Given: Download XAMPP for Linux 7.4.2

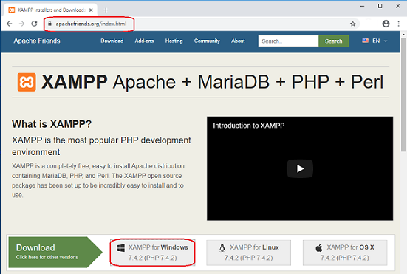Looking at the screenshot, I should click(x=249, y=253).
